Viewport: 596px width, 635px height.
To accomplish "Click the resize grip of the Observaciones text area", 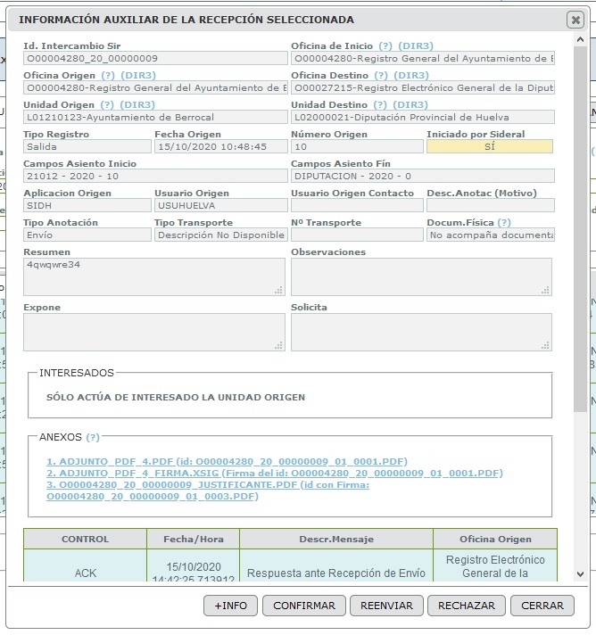I will pyautogui.click(x=545, y=290).
